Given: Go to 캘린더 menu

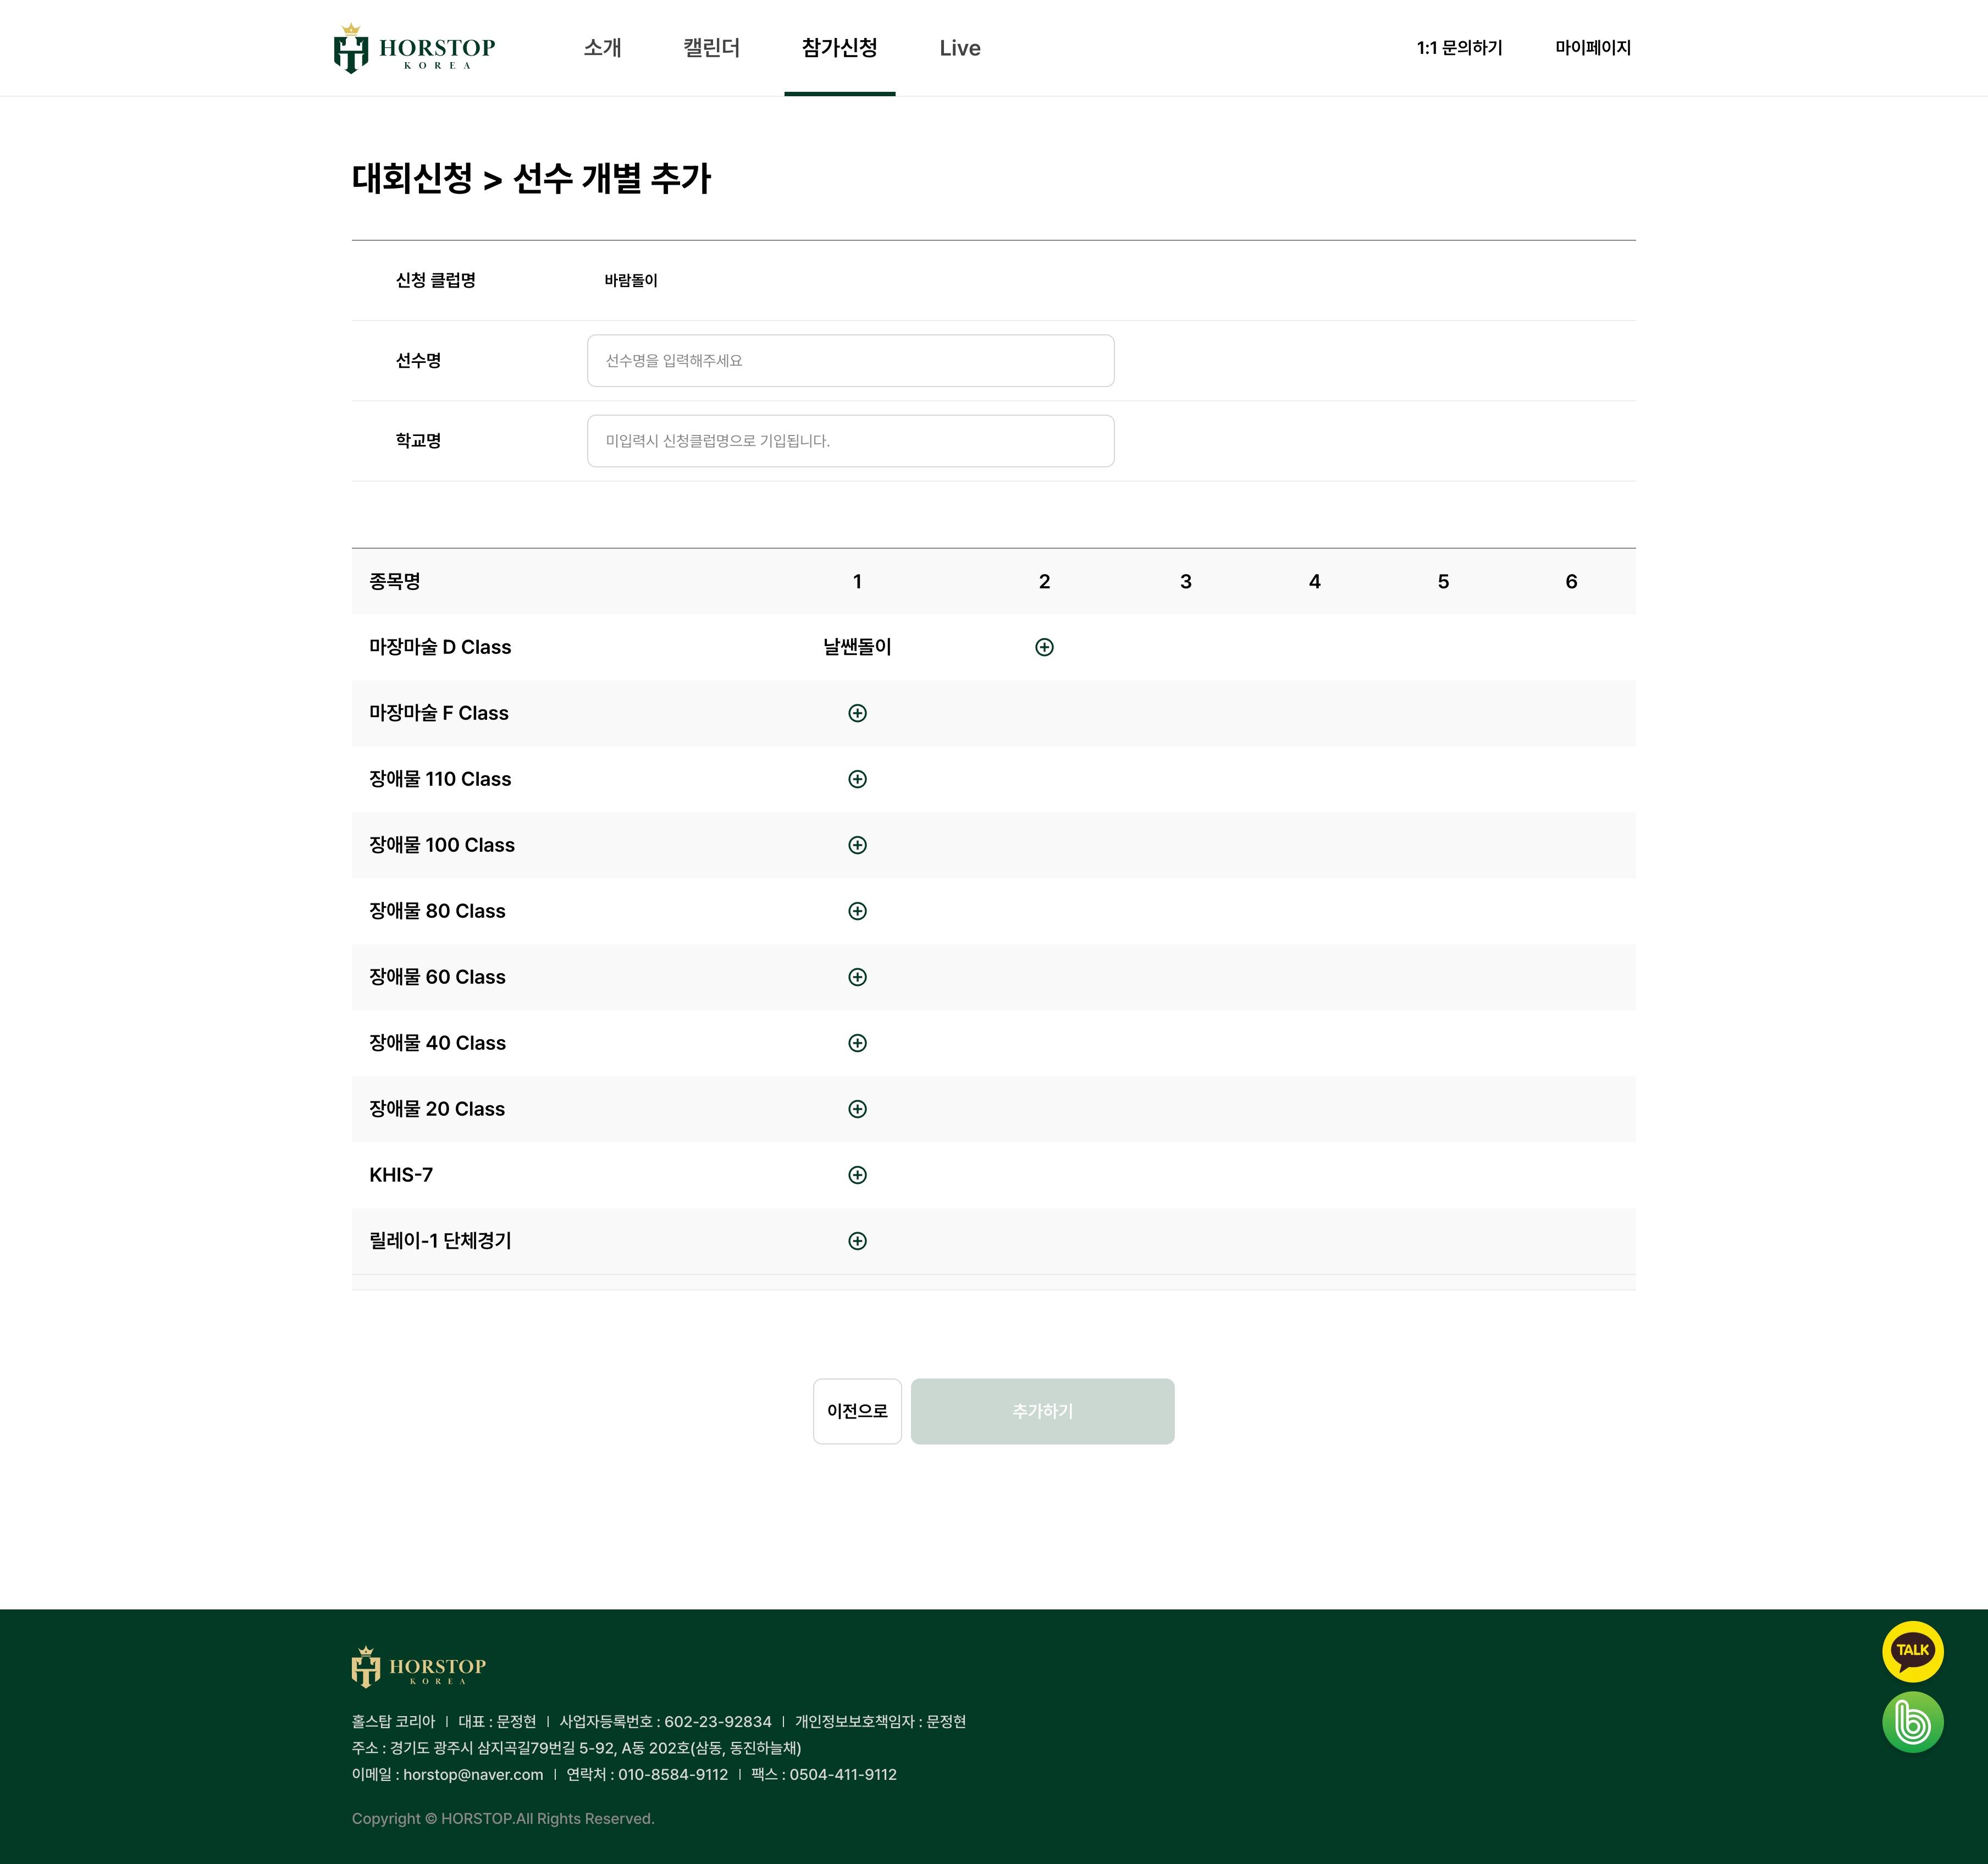Looking at the screenshot, I should click(711, 48).
